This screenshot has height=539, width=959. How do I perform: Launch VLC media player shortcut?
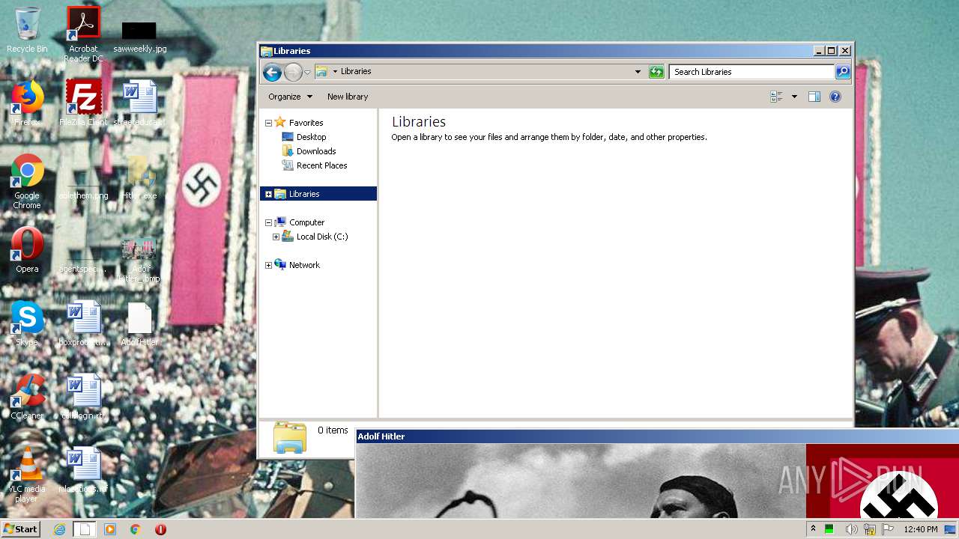[27, 475]
